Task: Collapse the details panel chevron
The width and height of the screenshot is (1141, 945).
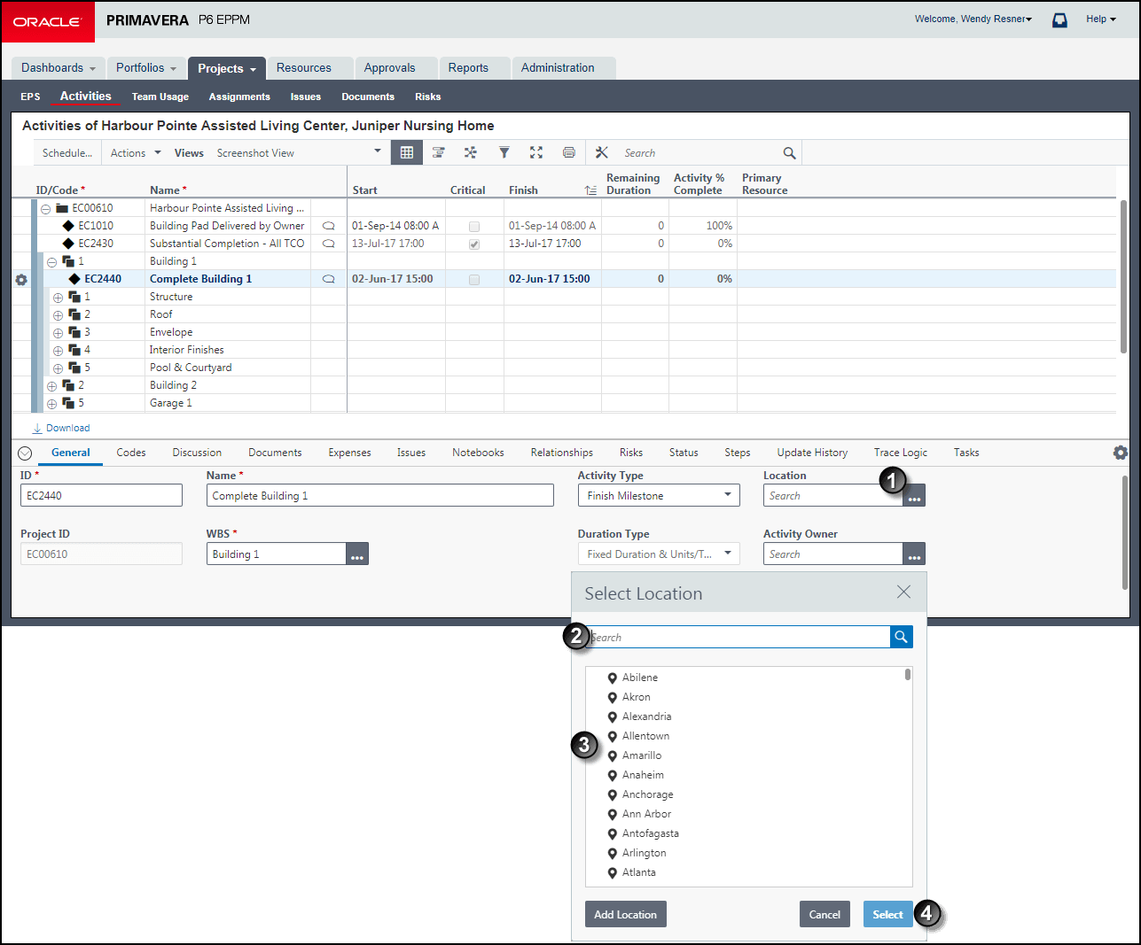Action: (x=25, y=453)
